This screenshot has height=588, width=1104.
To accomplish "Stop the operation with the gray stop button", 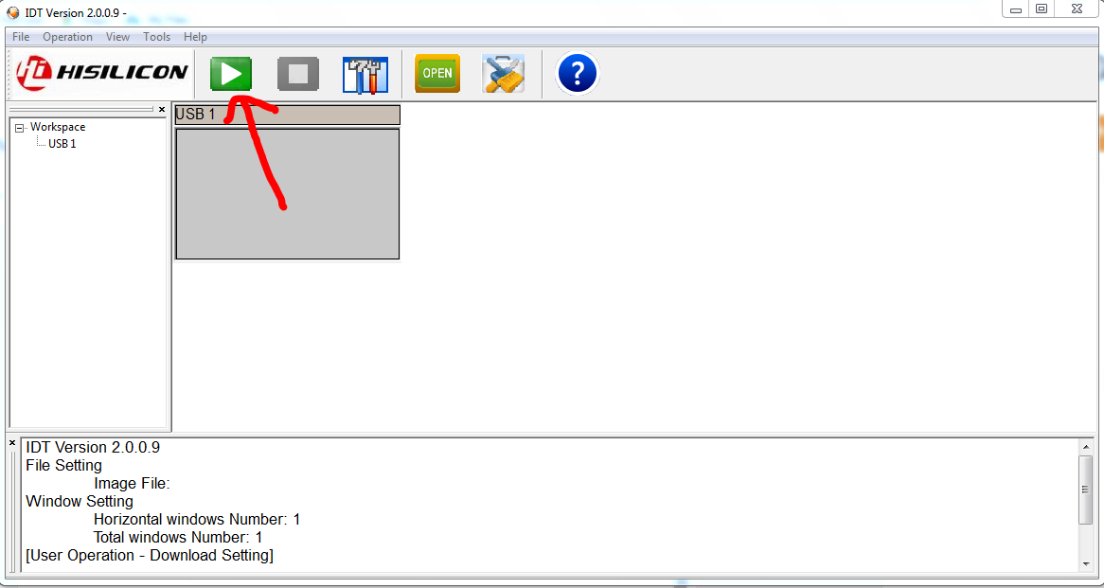I will pyautogui.click(x=298, y=73).
